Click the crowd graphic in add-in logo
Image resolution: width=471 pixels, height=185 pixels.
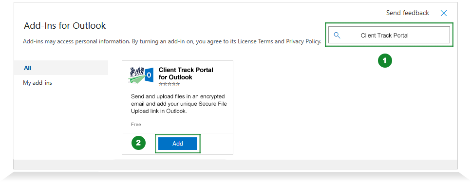click(137, 73)
